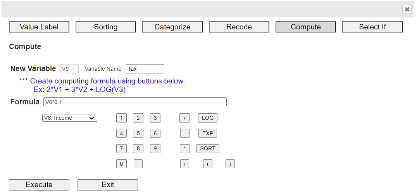417x194 pixels.
Task: Go to the Categorize tab
Action: click(x=172, y=27)
